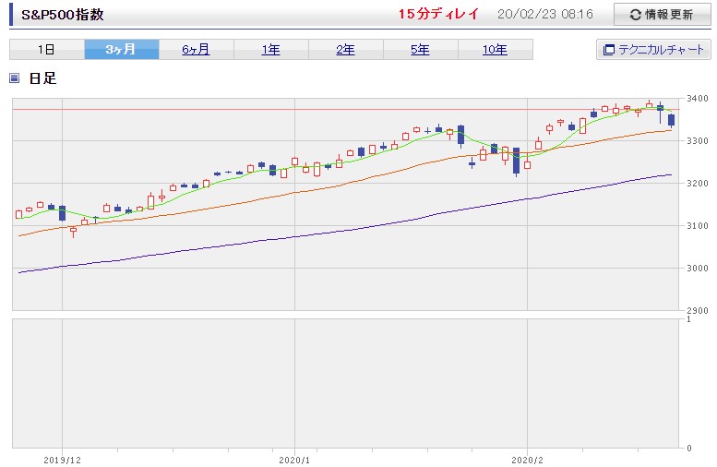This screenshot has width=717, height=467.
Task: Click the 3000 price axis label
Action: click(698, 269)
